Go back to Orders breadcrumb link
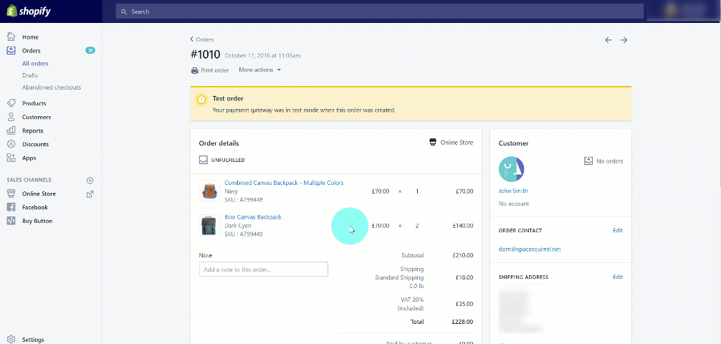Viewport: 721px width, 344px height. pos(202,39)
